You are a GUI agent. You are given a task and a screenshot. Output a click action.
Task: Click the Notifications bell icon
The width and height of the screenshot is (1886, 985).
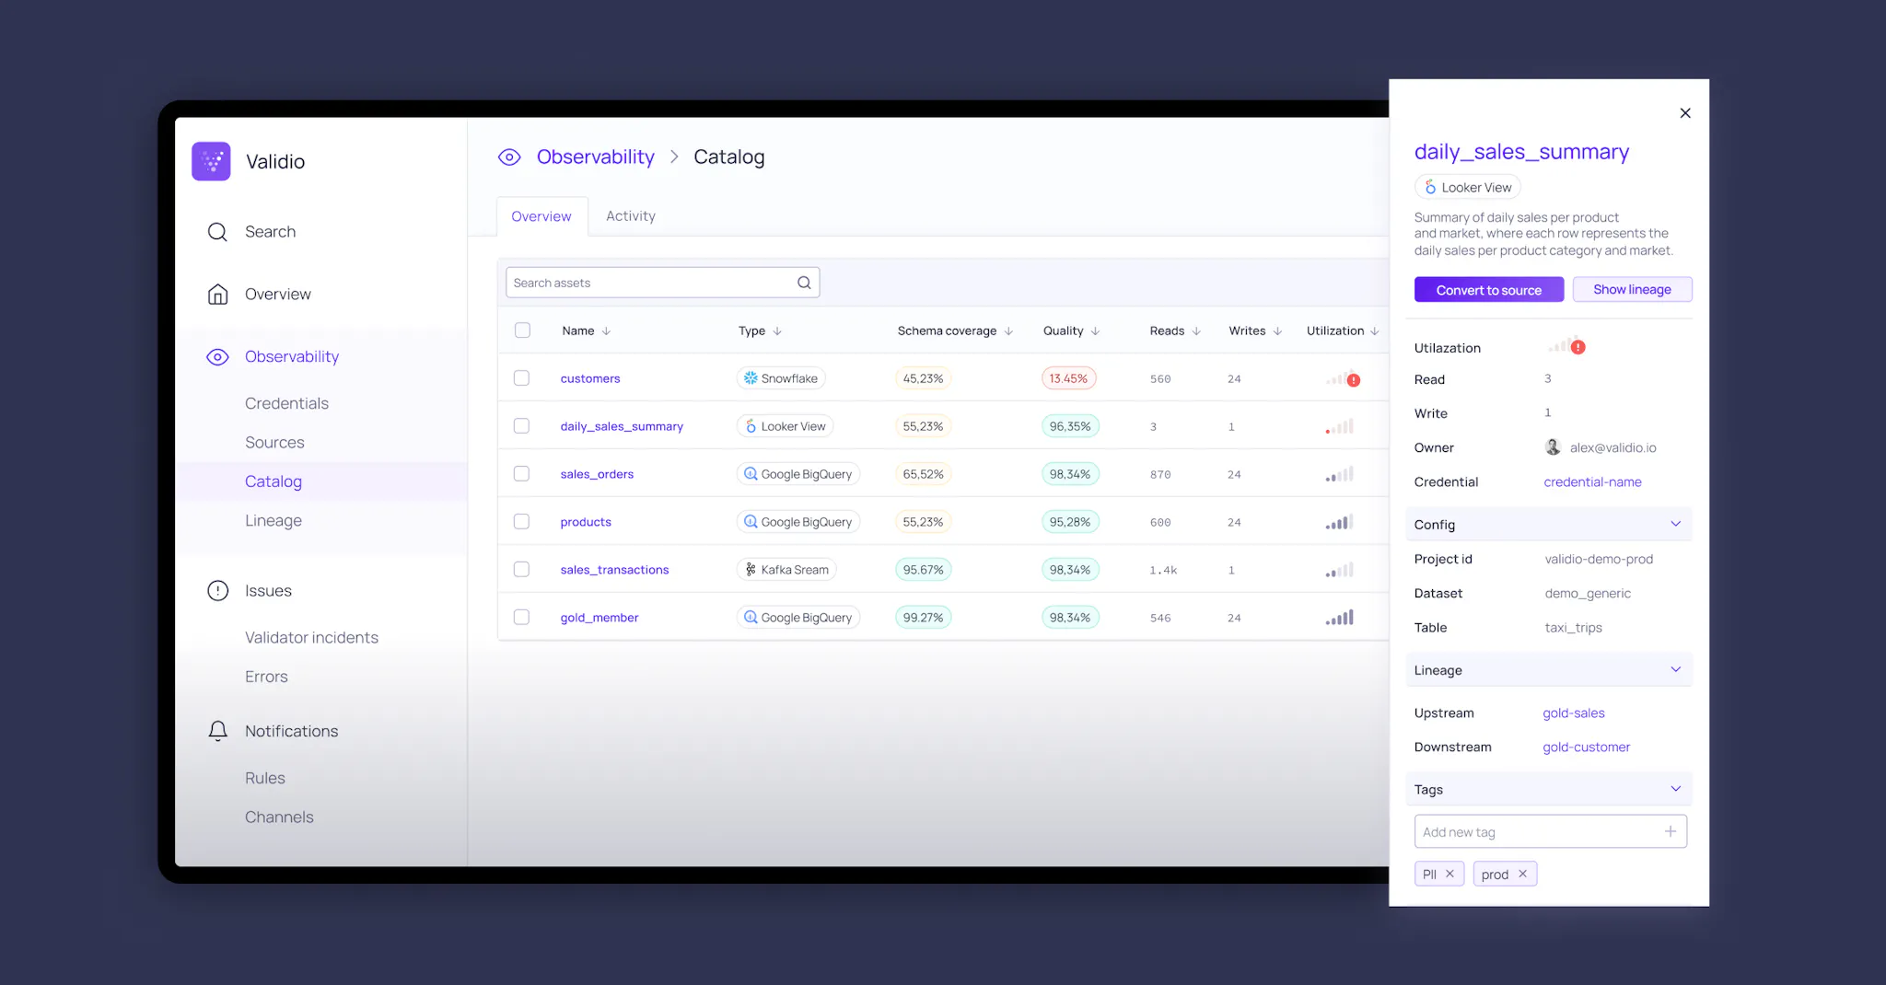point(217,731)
